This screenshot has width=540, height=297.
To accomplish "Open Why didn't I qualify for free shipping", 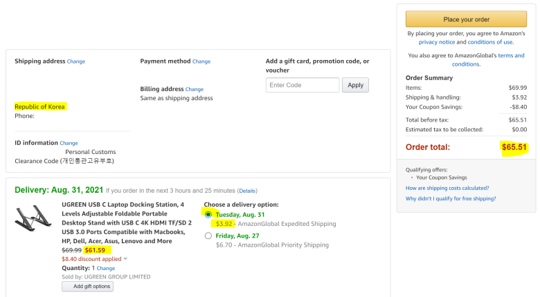I will tap(451, 198).
